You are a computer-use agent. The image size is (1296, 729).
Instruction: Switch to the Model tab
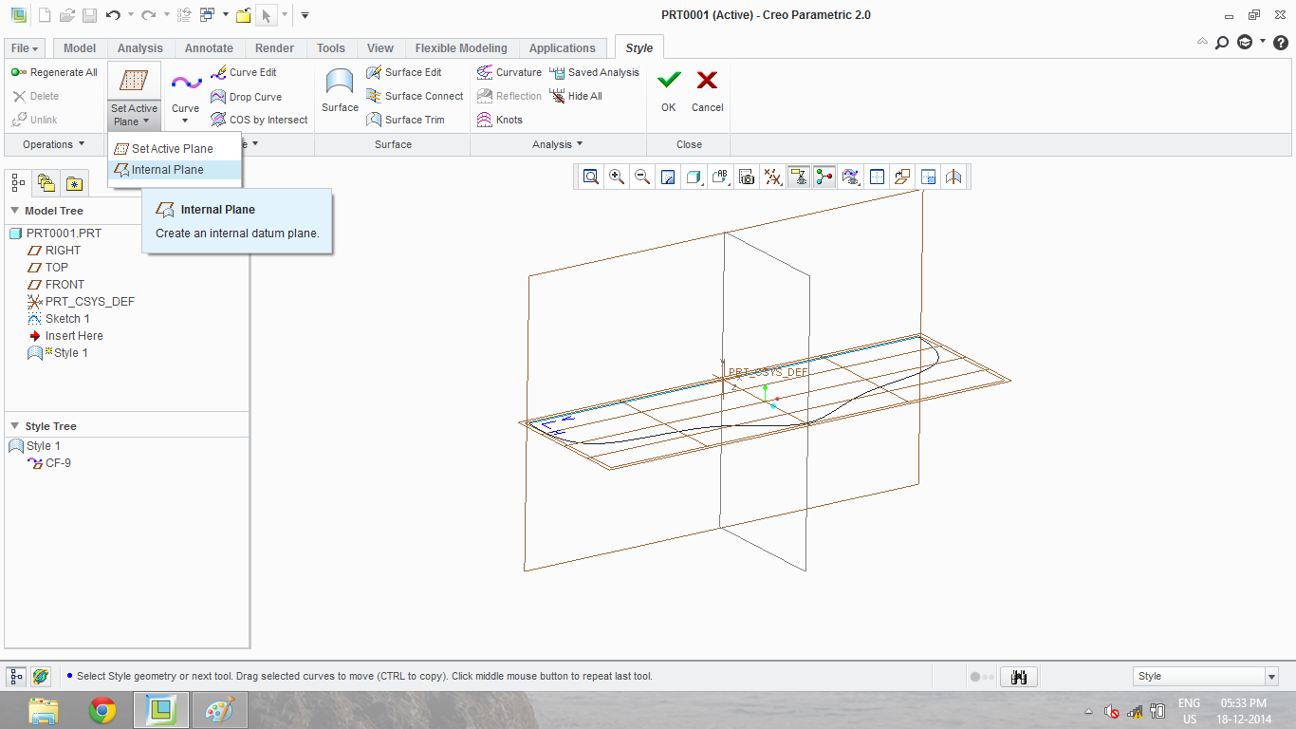(x=80, y=48)
